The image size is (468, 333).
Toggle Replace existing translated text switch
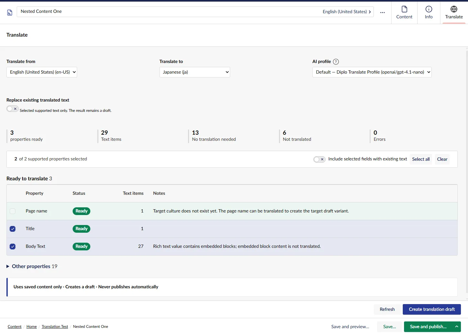point(12,109)
